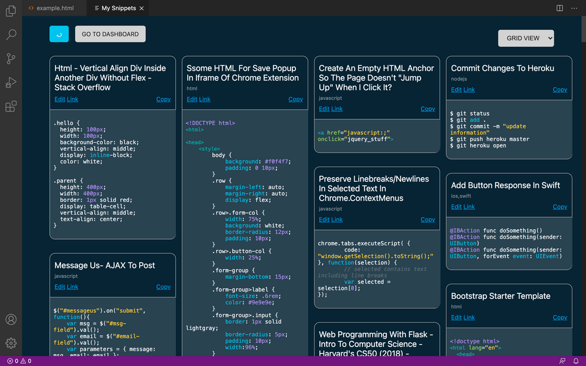586x366 pixels.
Task: Copy the Commit Changes To Heroku snippet
Action: 560,89
